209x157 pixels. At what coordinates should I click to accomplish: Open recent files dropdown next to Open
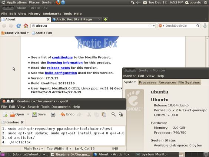[x=28, y=114]
